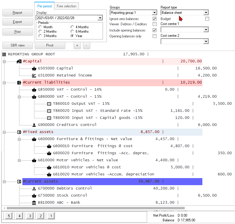Image resolution: width=235 pixels, height=224 pixels.
Task: Click the person icon beside Creditors control
Action: (34, 125)
